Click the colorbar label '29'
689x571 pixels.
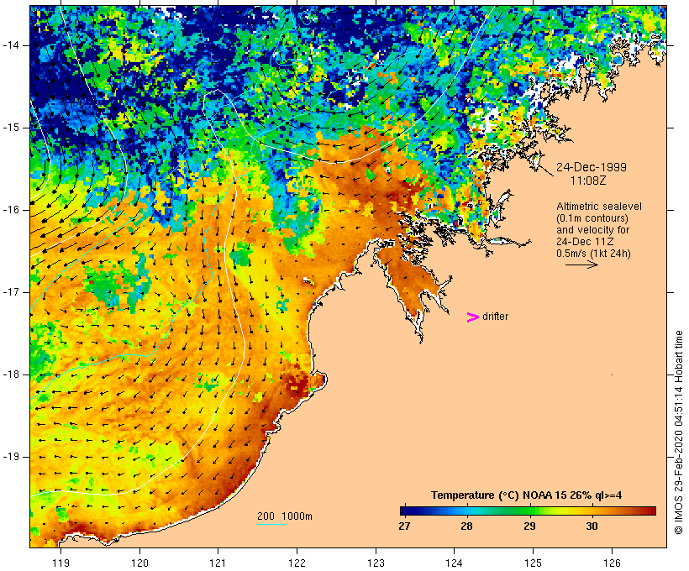[x=529, y=526]
